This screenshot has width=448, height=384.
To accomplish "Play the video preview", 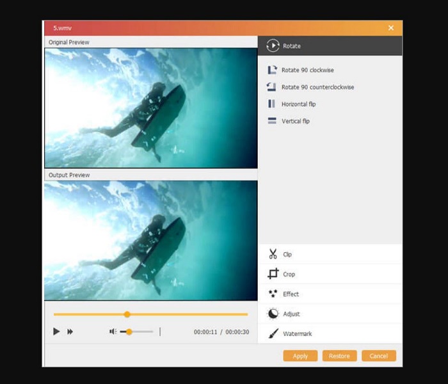I will pyautogui.click(x=56, y=332).
